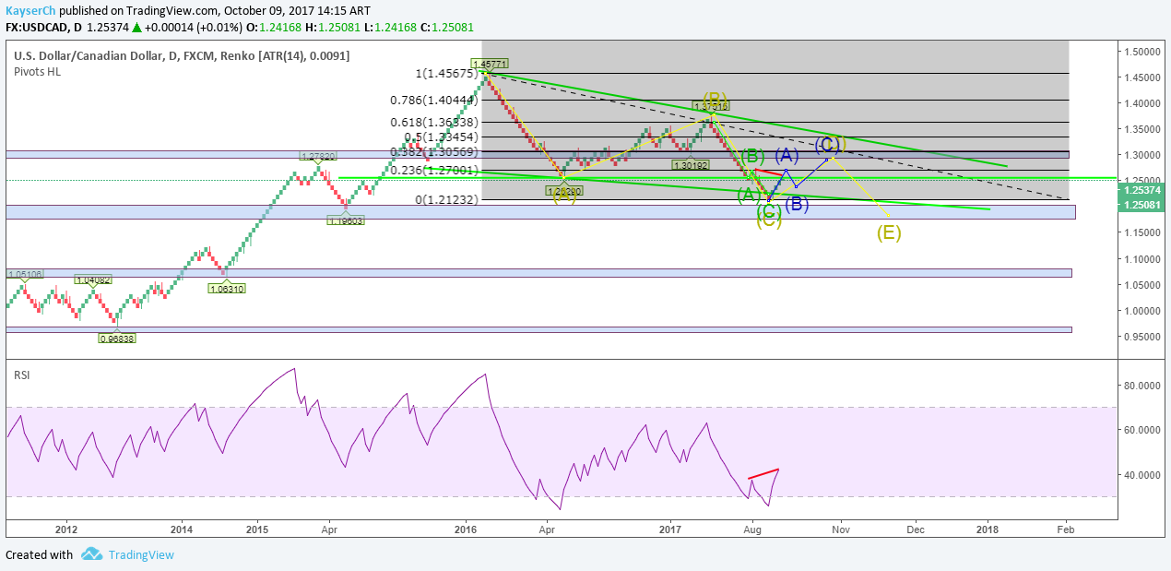Click the 1.04082 pivot label
1171x571 pixels.
coord(92,280)
